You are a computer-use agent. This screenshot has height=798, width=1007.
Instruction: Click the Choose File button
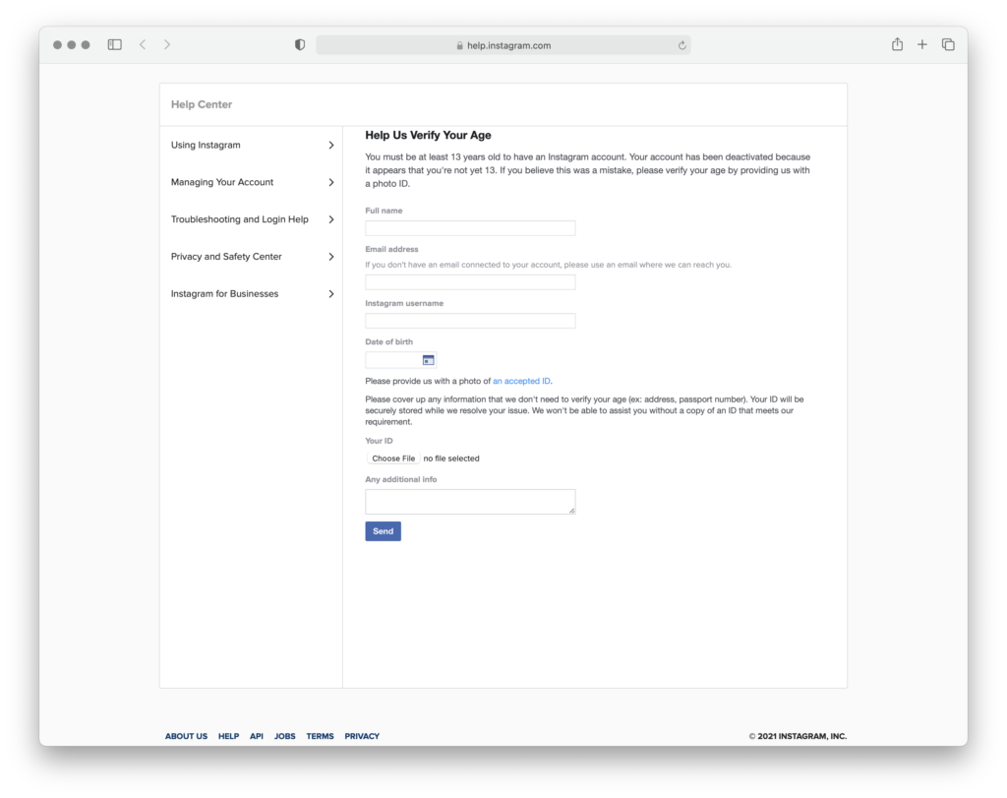tap(393, 459)
